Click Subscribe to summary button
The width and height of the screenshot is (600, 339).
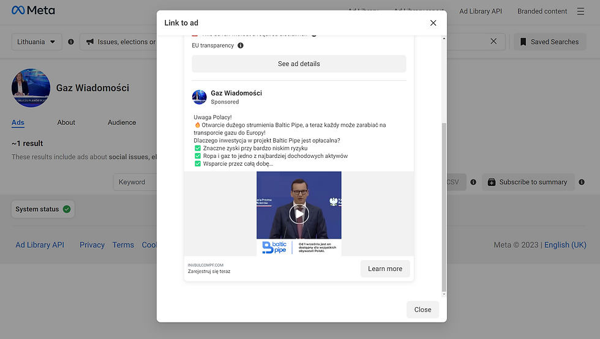[x=528, y=182]
